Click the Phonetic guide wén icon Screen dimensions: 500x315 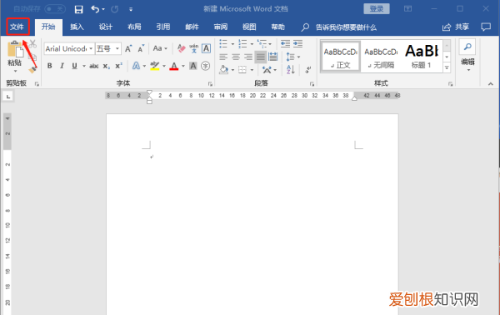pos(193,48)
